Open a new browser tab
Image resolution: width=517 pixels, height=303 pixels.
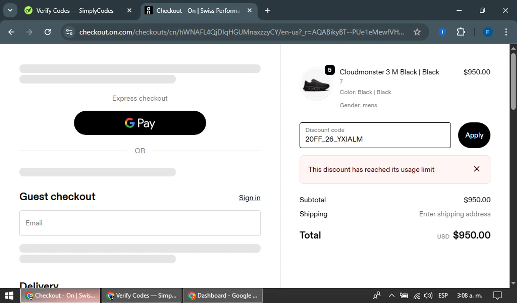click(x=267, y=11)
